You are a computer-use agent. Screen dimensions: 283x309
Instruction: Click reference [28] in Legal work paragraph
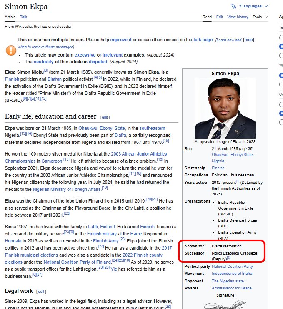168,306
